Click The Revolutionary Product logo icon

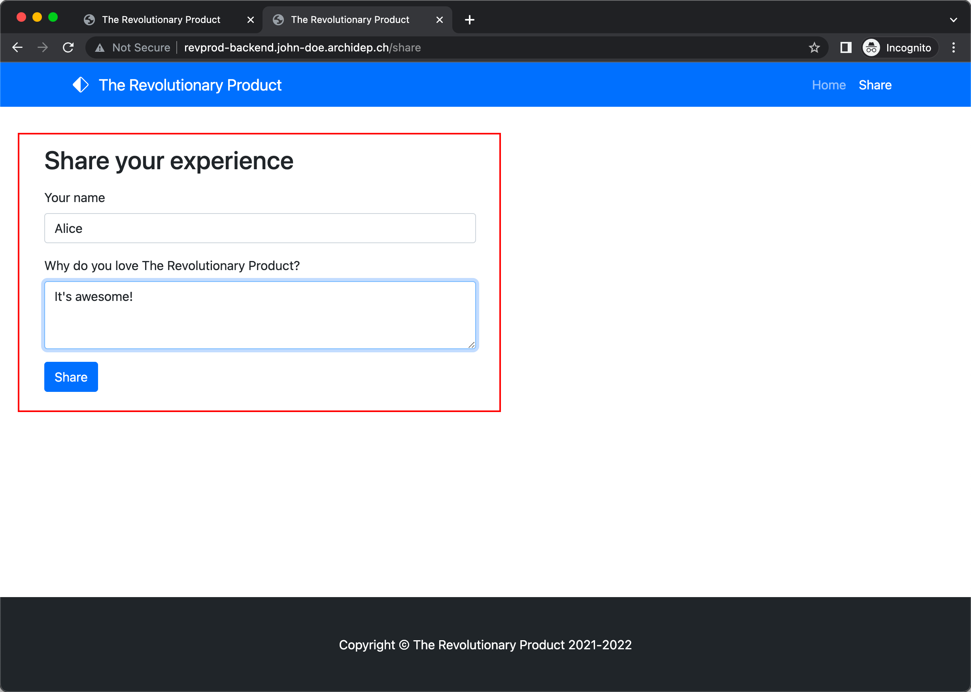(x=81, y=84)
